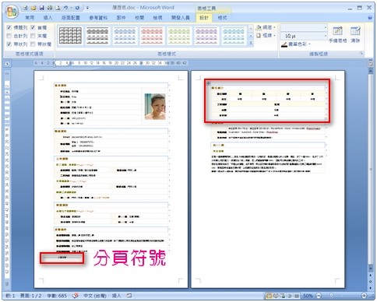Click the table move handle on page two
The width and height of the screenshot is (377, 302).
click(208, 83)
